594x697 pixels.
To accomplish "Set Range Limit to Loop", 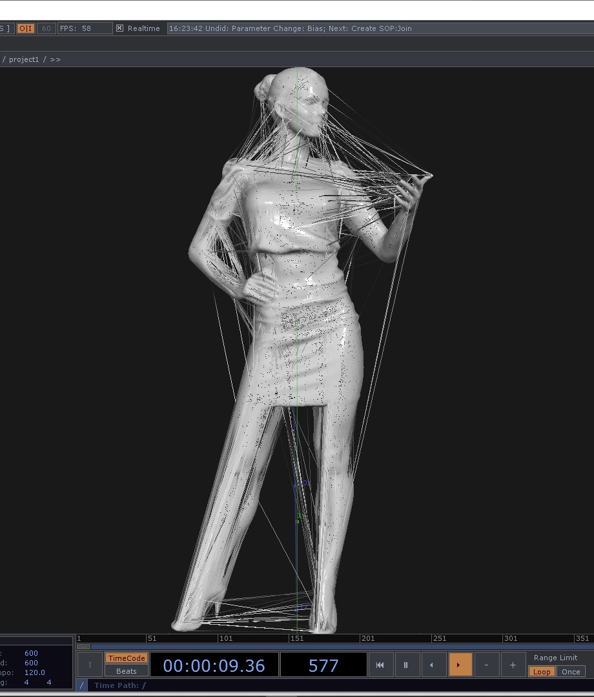I will 542,672.
